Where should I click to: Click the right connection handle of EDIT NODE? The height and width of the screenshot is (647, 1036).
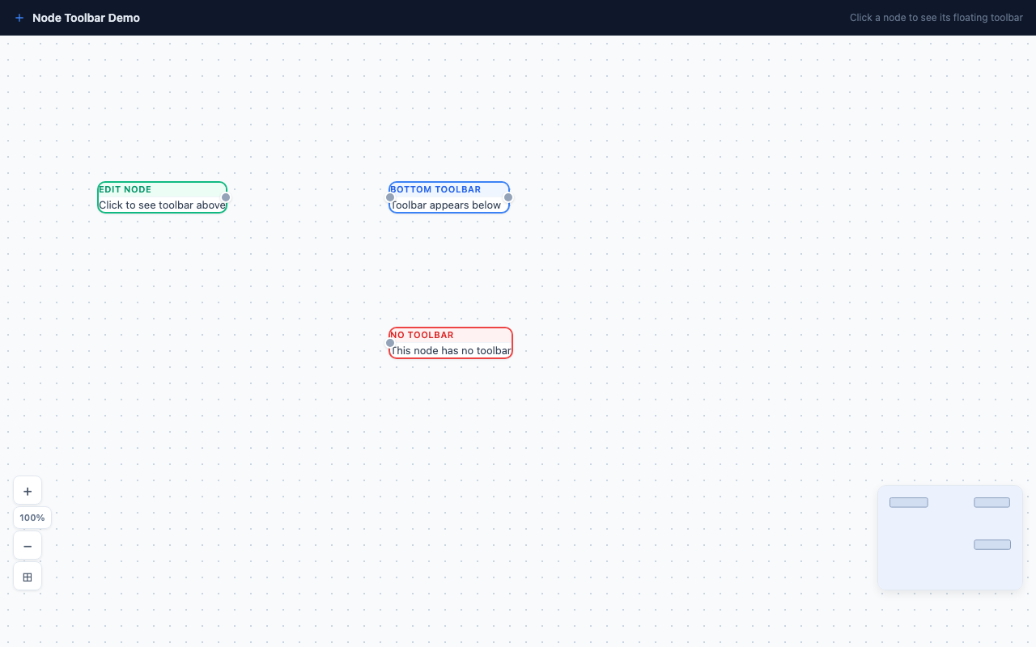coord(227,197)
